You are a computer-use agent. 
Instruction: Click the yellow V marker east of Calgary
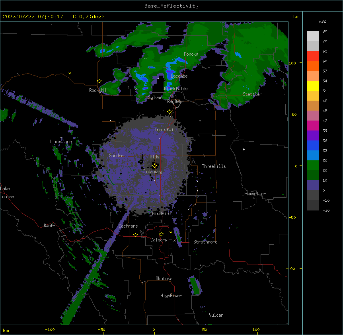click(171, 232)
